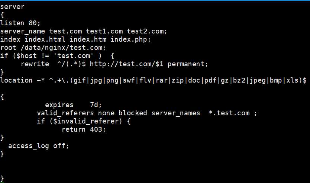Click the 'http://test.com/$1' rewrite URL
Image resolution: width=310 pixels, height=183 pixels.
[x=126, y=64]
